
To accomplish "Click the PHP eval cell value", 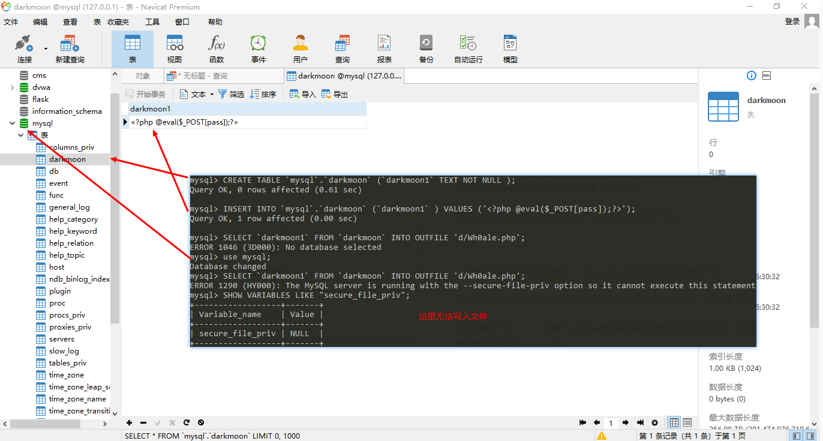I will 247,122.
